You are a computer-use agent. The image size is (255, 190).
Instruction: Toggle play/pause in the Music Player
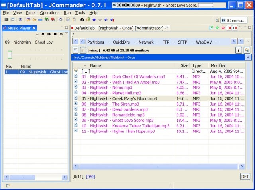point(49,34)
